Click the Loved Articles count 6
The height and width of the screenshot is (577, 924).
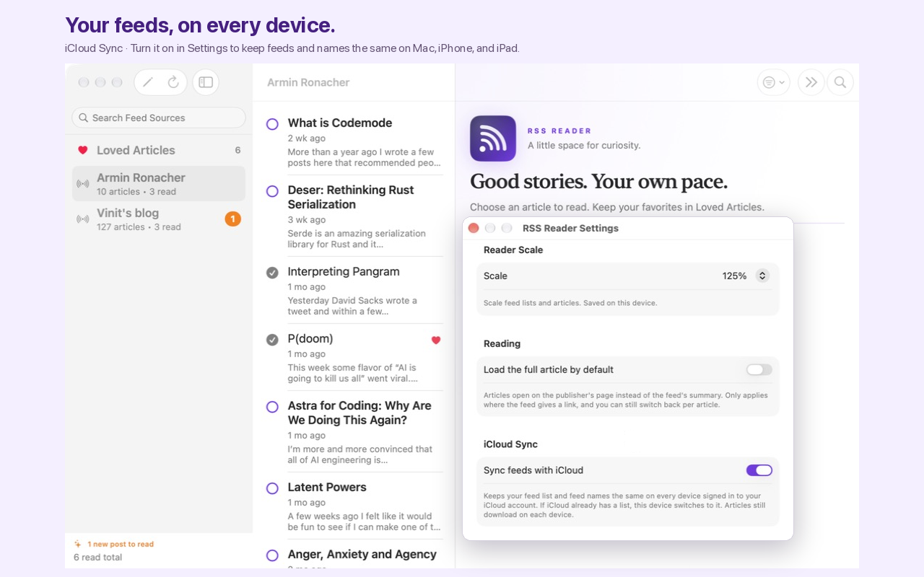click(x=237, y=150)
